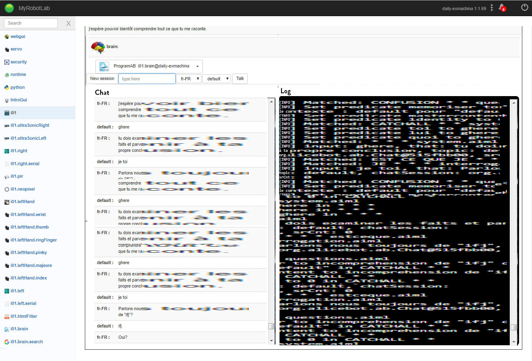The width and height of the screenshot is (532, 361).
Task: Click the New session button
Action: point(102,78)
